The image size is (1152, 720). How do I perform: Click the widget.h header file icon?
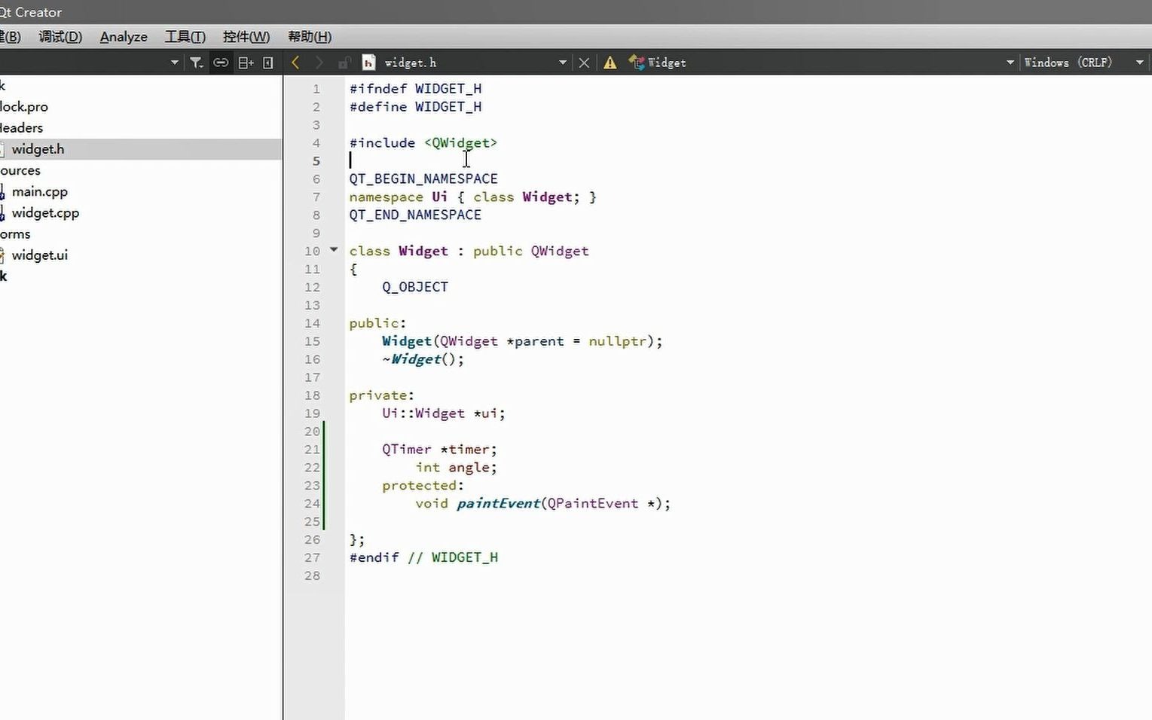(368, 63)
